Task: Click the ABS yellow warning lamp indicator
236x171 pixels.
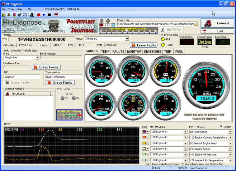Action: (163, 39)
